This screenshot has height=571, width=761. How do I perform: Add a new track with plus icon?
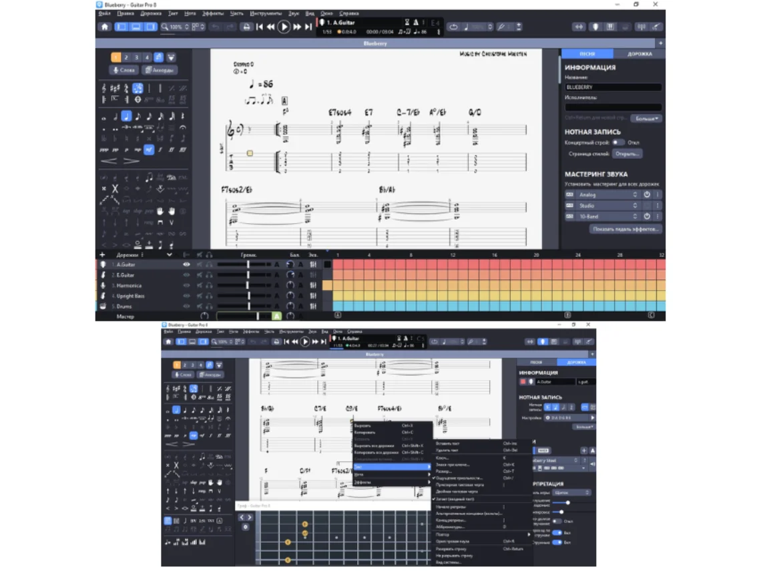(103, 254)
